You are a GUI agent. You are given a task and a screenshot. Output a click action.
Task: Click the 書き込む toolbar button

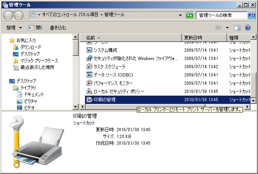click(58, 28)
